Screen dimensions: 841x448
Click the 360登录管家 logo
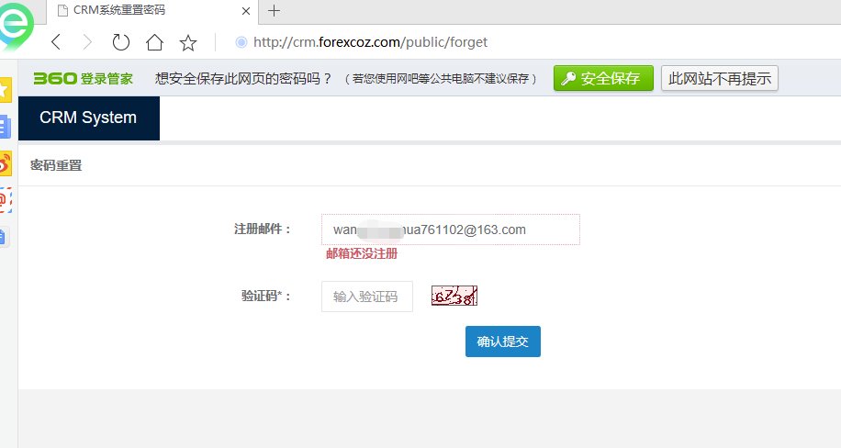coord(84,78)
